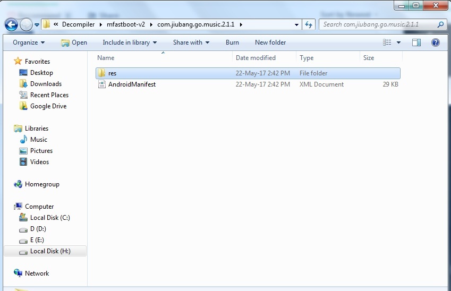The image size is (451, 291).
Task: Expand hidden path chevron before Decompiler
Action: pos(56,24)
